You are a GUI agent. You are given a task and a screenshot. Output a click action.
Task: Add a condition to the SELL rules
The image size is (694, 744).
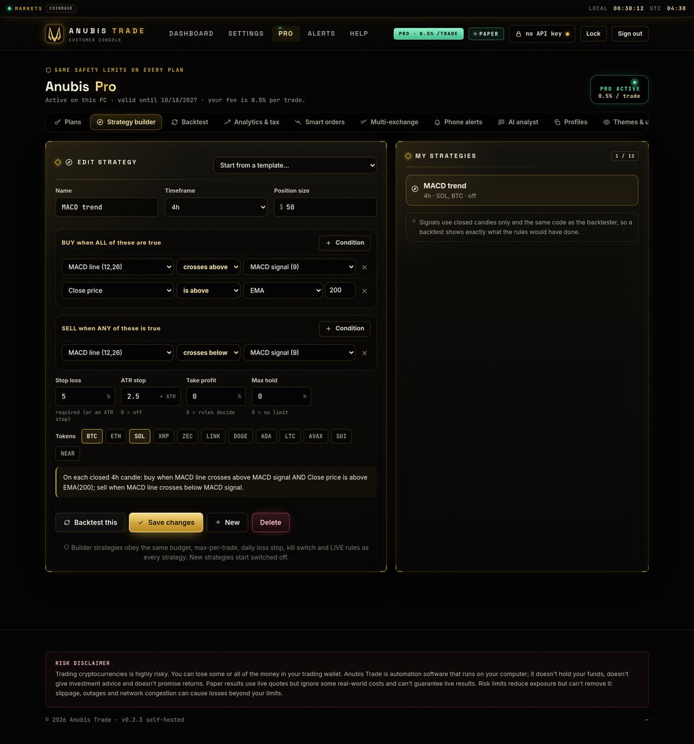point(345,329)
